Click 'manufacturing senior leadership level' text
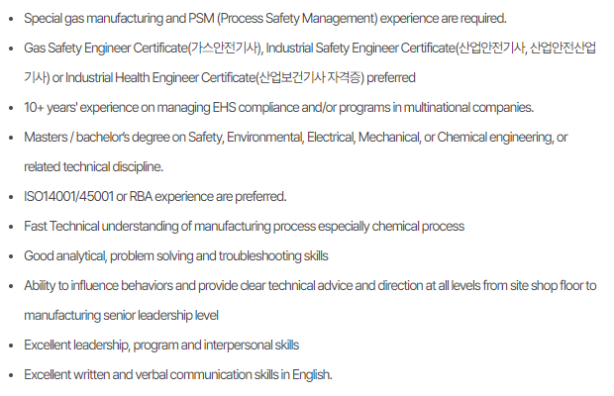This screenshot has height=396, width=614. (122, 316)
